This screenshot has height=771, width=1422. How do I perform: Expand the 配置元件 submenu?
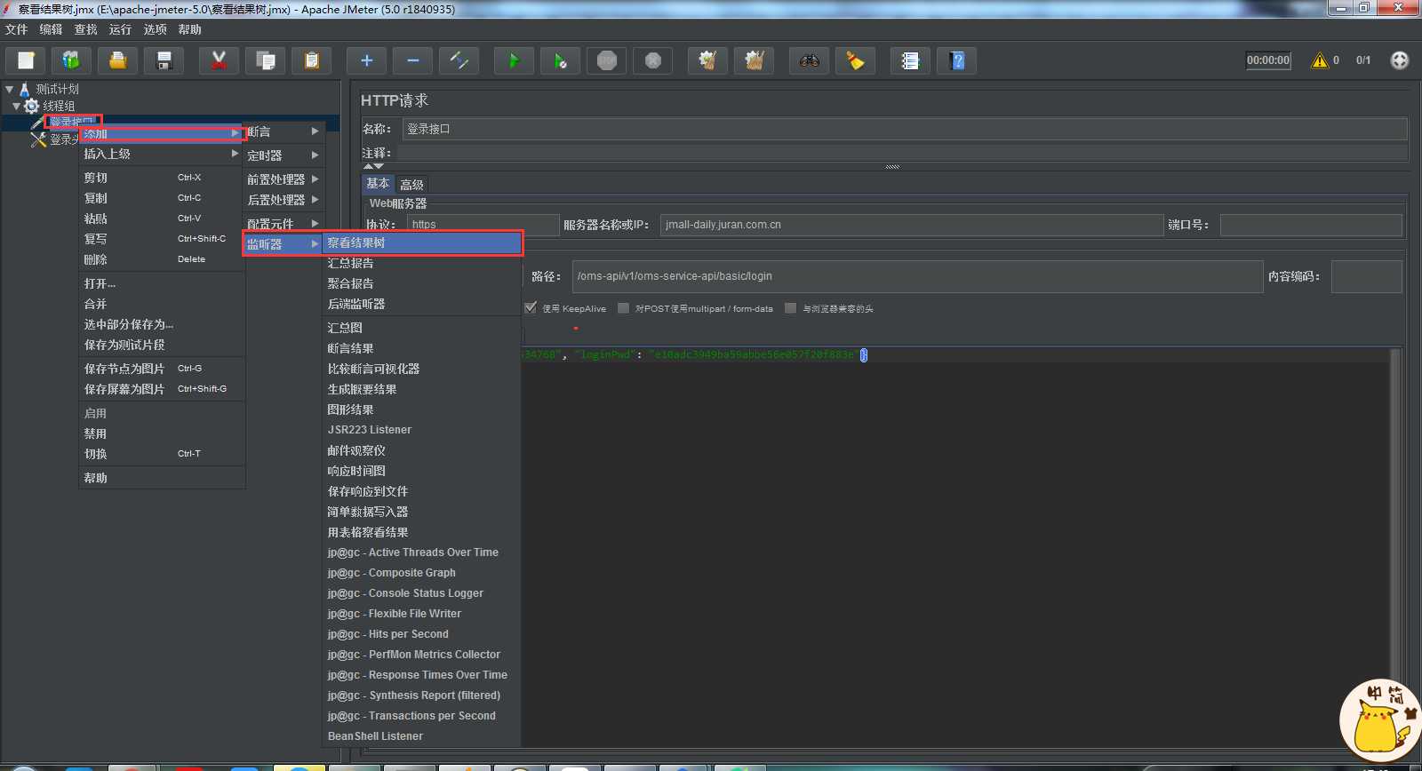tap(284, 223)
